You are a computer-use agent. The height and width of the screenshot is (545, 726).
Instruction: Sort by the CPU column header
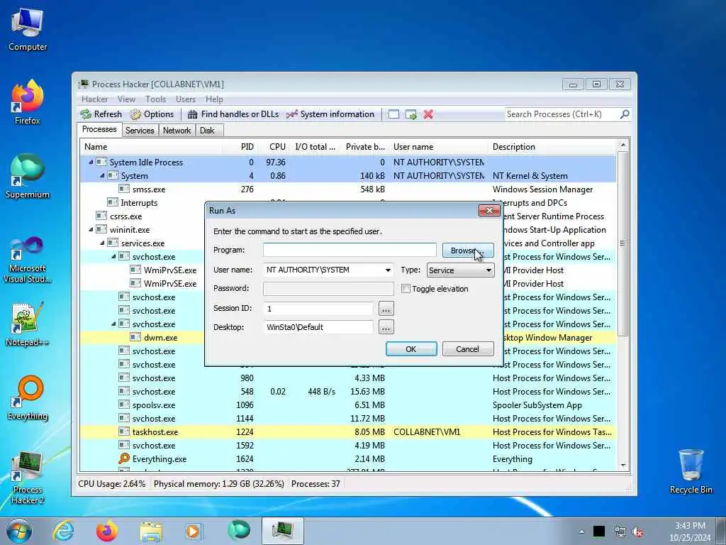(274, 147)
